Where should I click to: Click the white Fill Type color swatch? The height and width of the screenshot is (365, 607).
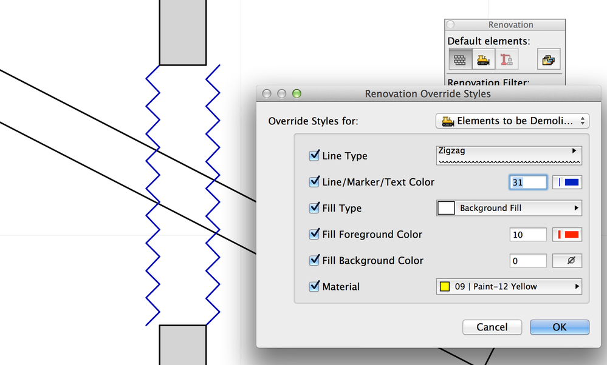446,208
